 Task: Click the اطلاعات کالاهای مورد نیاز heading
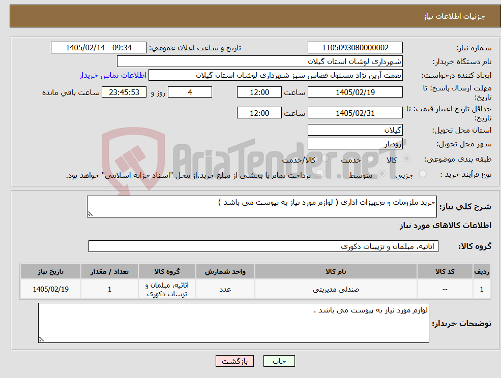(x=446, y=226)
